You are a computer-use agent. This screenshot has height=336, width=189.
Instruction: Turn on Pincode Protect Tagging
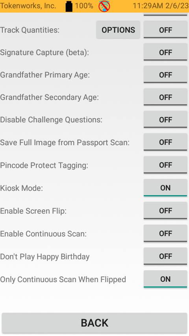165,165
